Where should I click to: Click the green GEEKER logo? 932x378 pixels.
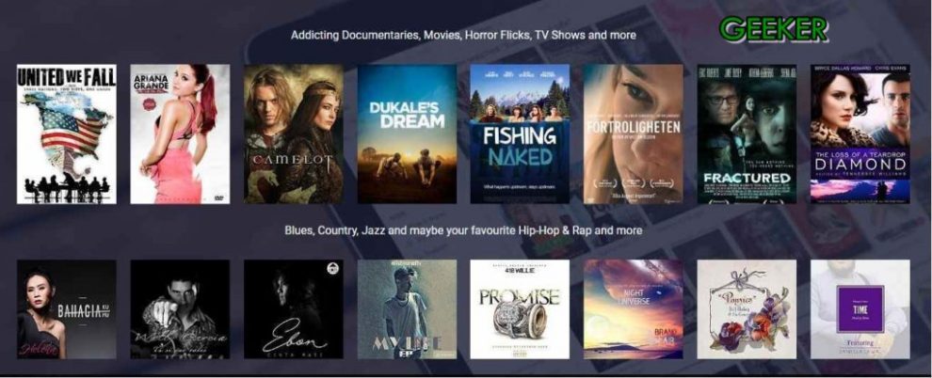773,29
